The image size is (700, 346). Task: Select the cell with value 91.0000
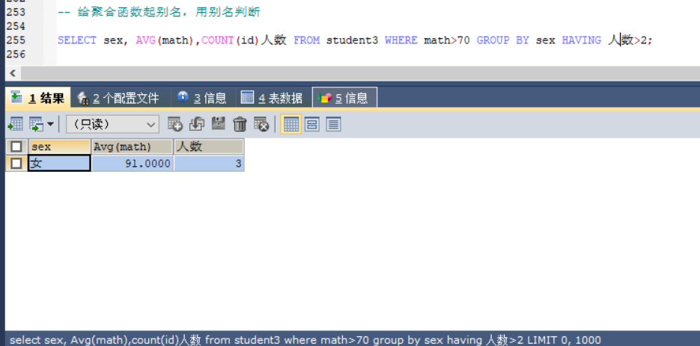click(133, 164)
